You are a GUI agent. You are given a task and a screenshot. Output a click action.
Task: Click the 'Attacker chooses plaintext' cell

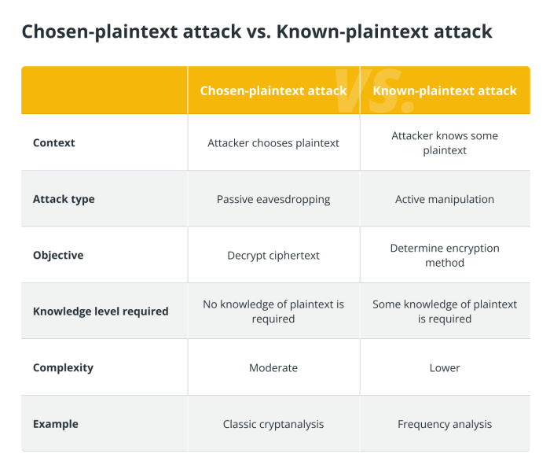coord(273,143)
